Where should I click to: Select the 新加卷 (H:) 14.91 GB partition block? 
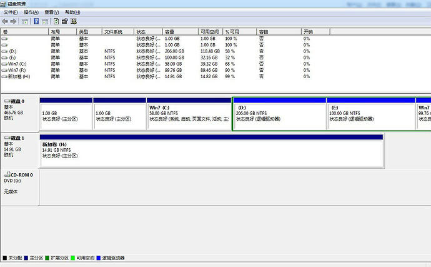(211, 151)
